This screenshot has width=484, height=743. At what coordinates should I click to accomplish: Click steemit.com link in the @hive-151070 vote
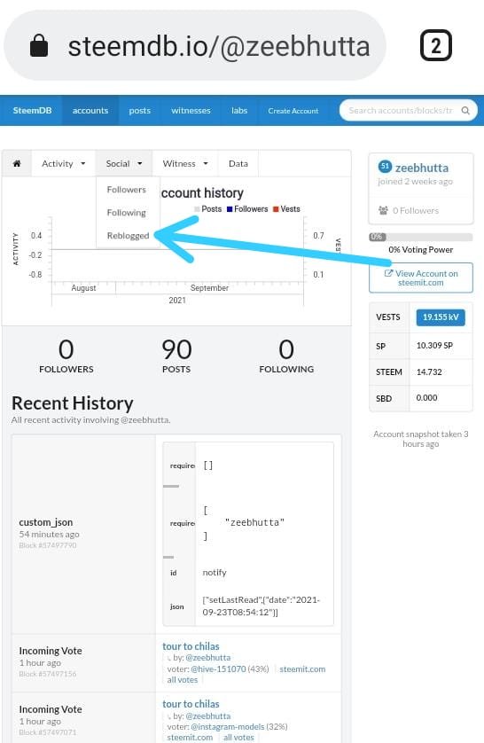pos(302,669)
